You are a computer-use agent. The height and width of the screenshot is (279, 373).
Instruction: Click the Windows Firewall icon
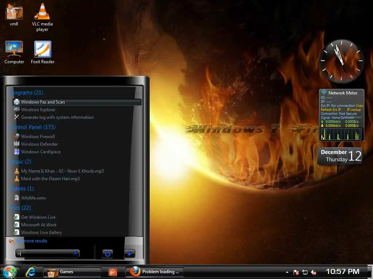tap(17, 137)
